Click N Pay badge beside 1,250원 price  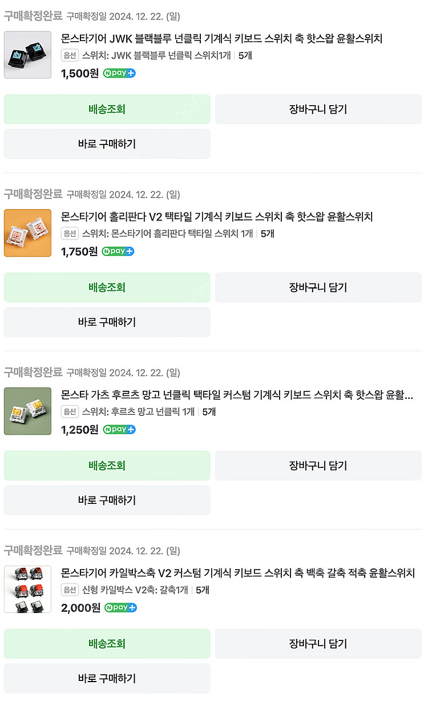click(119, 430)
